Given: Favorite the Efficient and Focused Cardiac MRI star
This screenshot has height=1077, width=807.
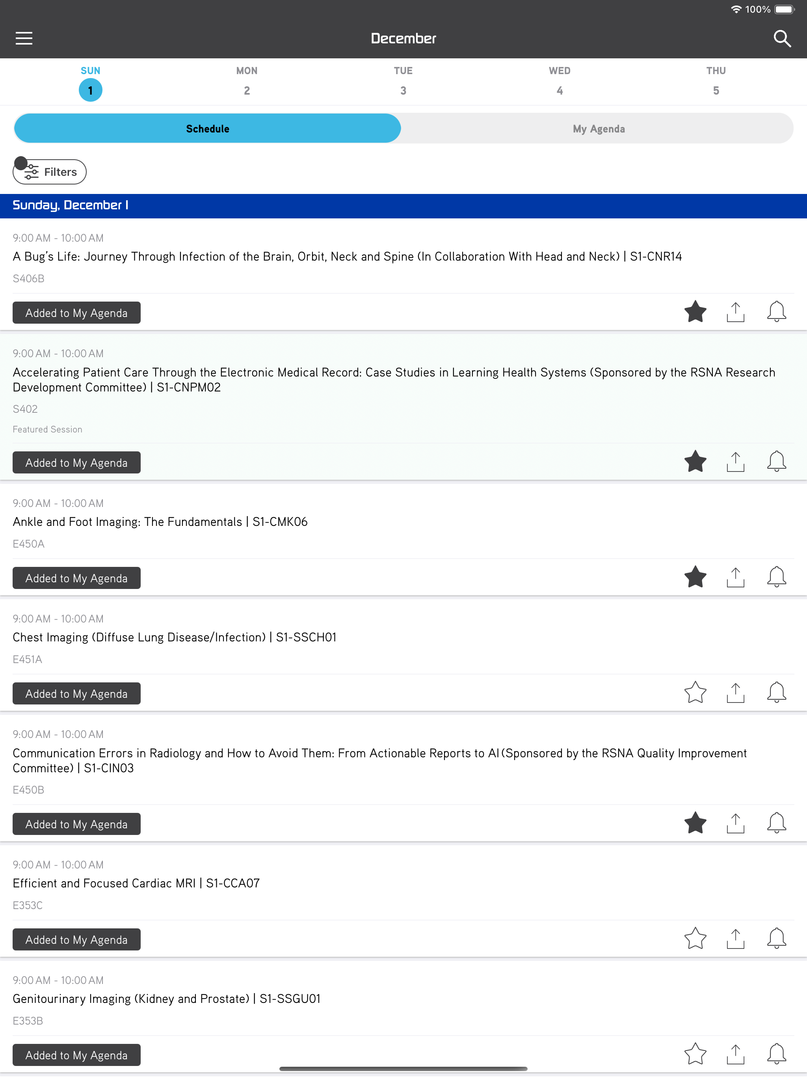Looking at the screenshot, I should point(695,939).
